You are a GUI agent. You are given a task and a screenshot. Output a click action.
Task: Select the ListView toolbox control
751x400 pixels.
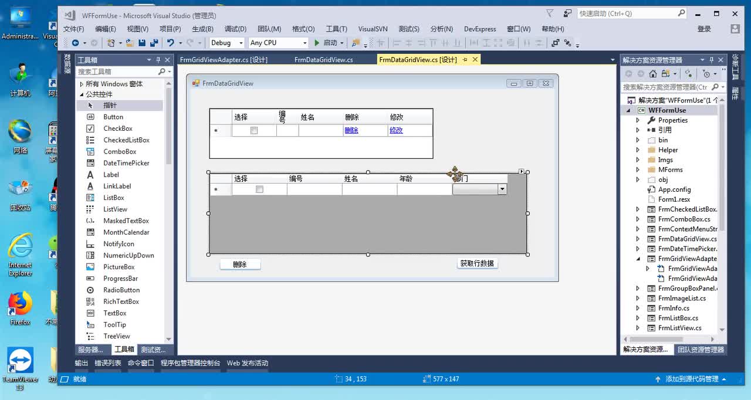pos(115,209)
